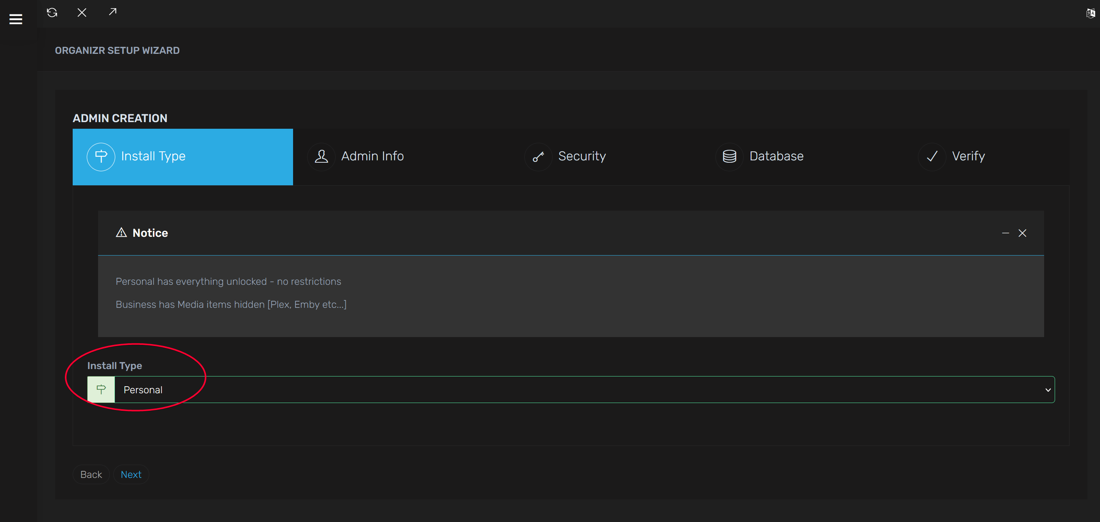Click the dropdown chevron arrow of Install Type
The height and width of the screenshot is (522, 1100).
coord(1048,390)
